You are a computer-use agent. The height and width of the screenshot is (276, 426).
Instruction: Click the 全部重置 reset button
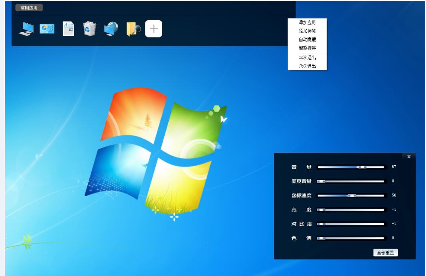coord(385,253)
